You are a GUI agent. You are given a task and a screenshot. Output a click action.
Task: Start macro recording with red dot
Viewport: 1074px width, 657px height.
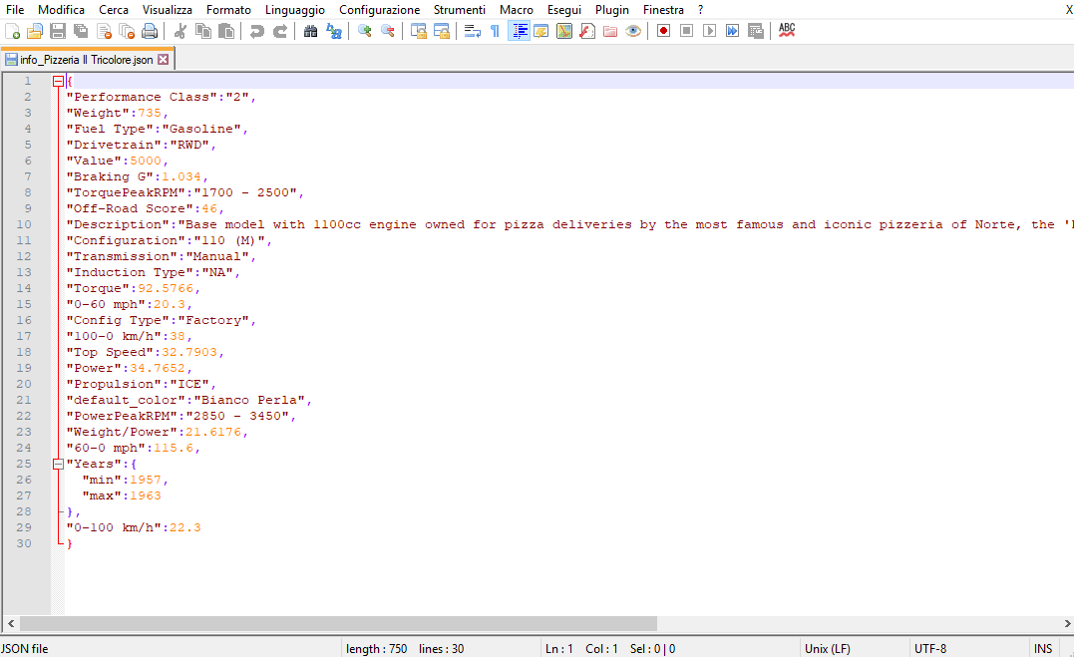(x=663, y=31)
